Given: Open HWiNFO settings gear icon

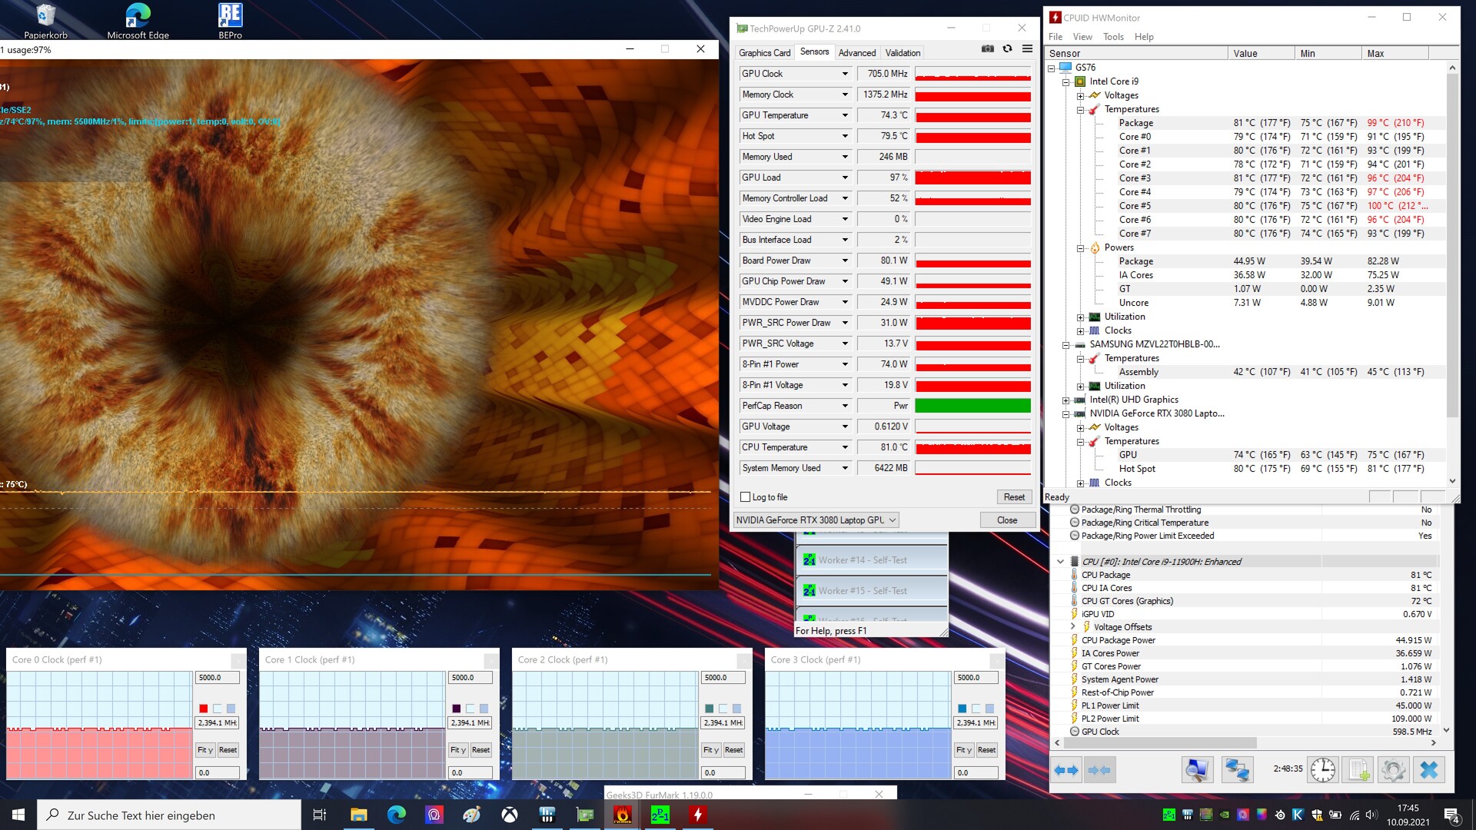Looking at the screenshot, I should tap(1393, 770).
